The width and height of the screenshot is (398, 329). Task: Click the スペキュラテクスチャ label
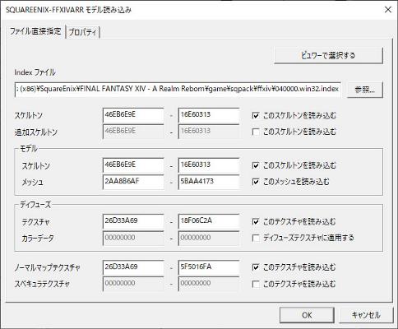pos(42,284)
